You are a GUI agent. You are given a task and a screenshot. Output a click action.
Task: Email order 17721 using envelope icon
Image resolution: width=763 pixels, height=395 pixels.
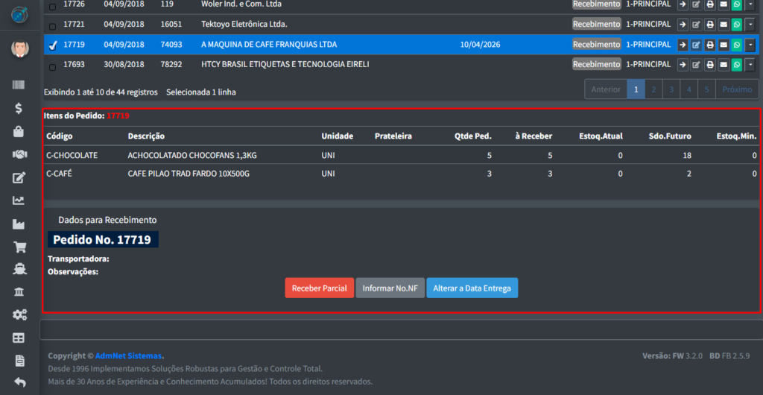723,25
